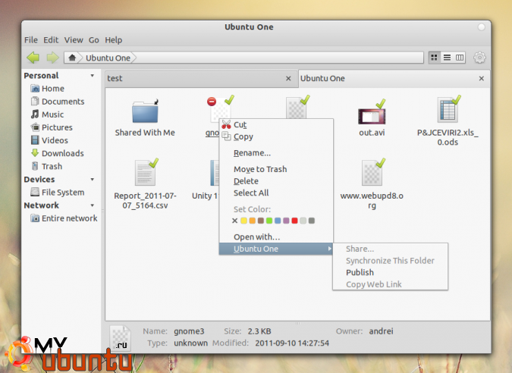Viewport: 512px width, 373px height.
Task: Set file color to light gray
Action: coord(303,221)
